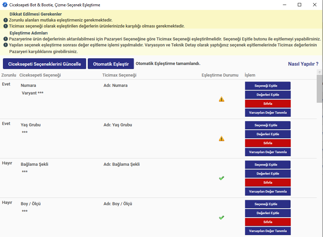Click Seçeneği Eşitle for Numara row
This screenshot has width=323, height=237.
click(268, 86)
